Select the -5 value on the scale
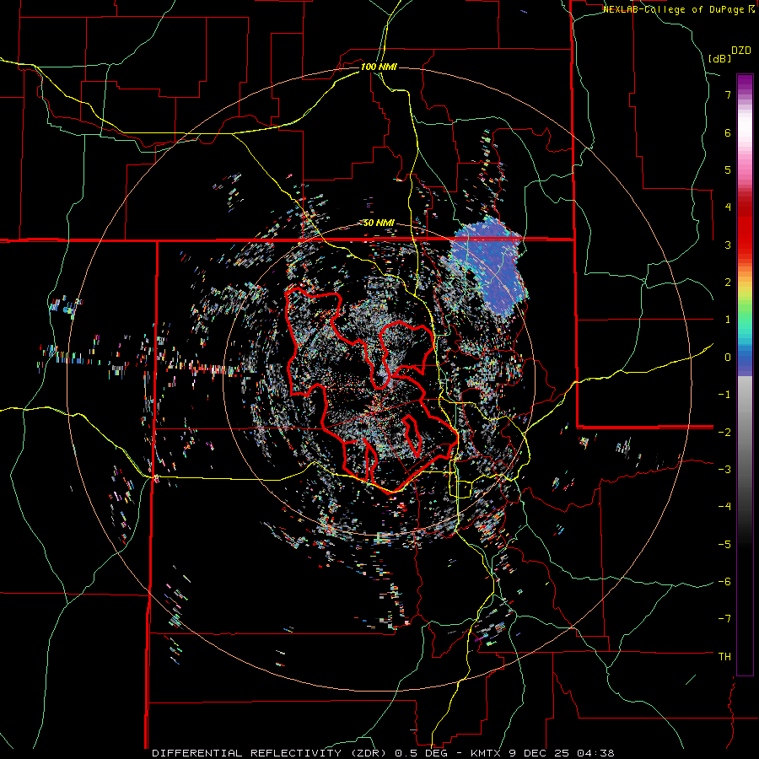759x759 pixels. tap(724, 545)
